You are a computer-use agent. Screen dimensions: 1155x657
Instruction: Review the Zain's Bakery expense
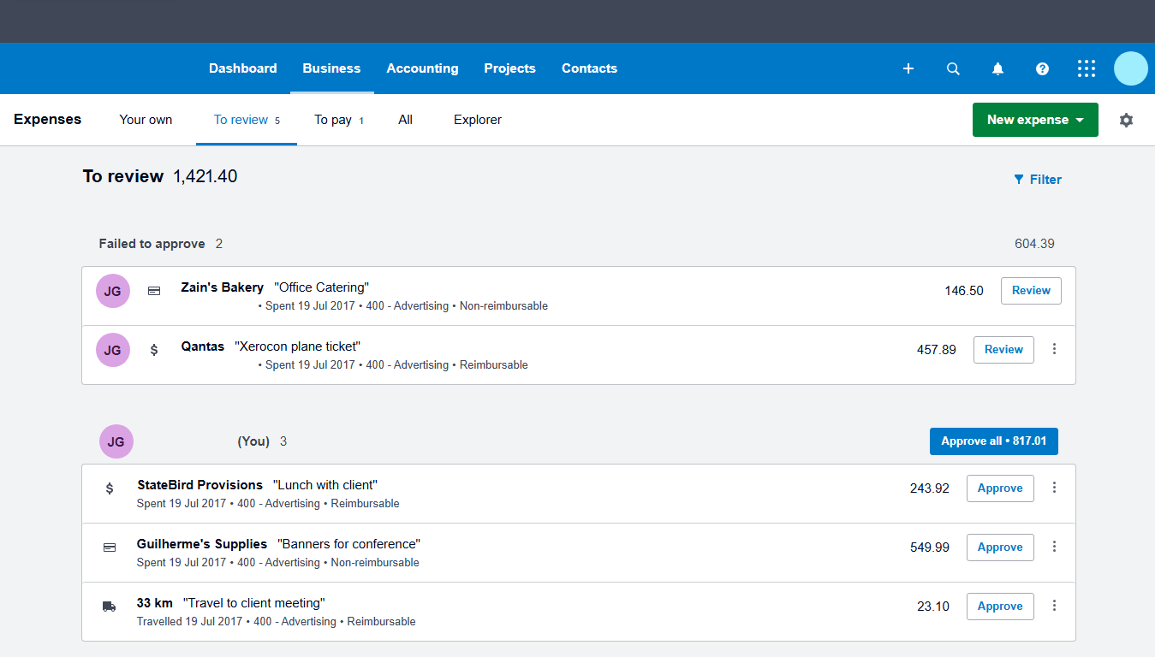point(1031,291)
